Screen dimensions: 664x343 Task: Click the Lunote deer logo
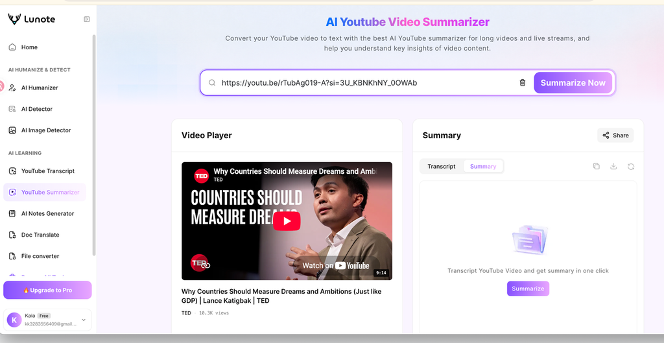pyautogui.click(x=14, y=19)
